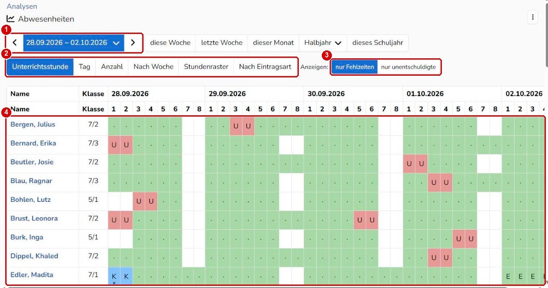
Task: Switch to Nach Eintragsart view
Action: point(265,67)
